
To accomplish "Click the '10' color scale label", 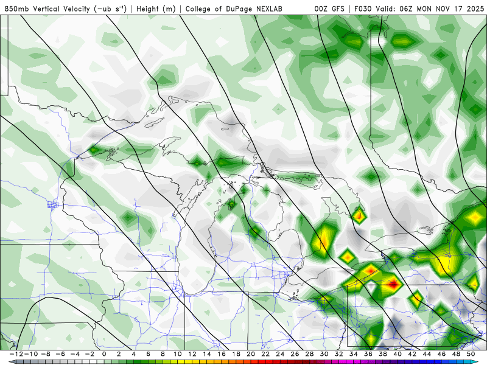I will (x=177, y=354).
